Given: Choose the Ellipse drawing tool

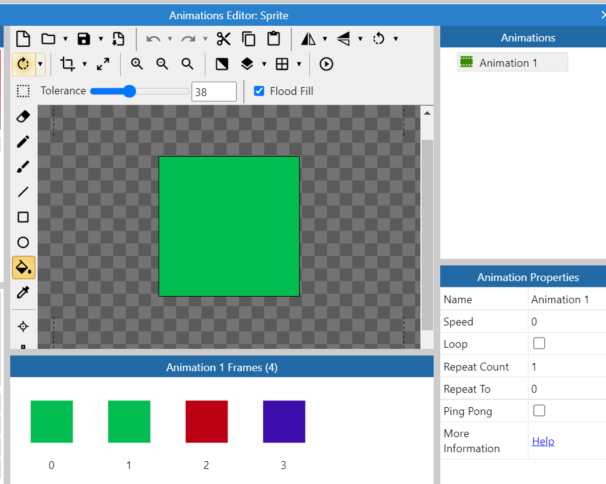Looking at the screenshot, I should pyautogui.click(x=23, y=242).
